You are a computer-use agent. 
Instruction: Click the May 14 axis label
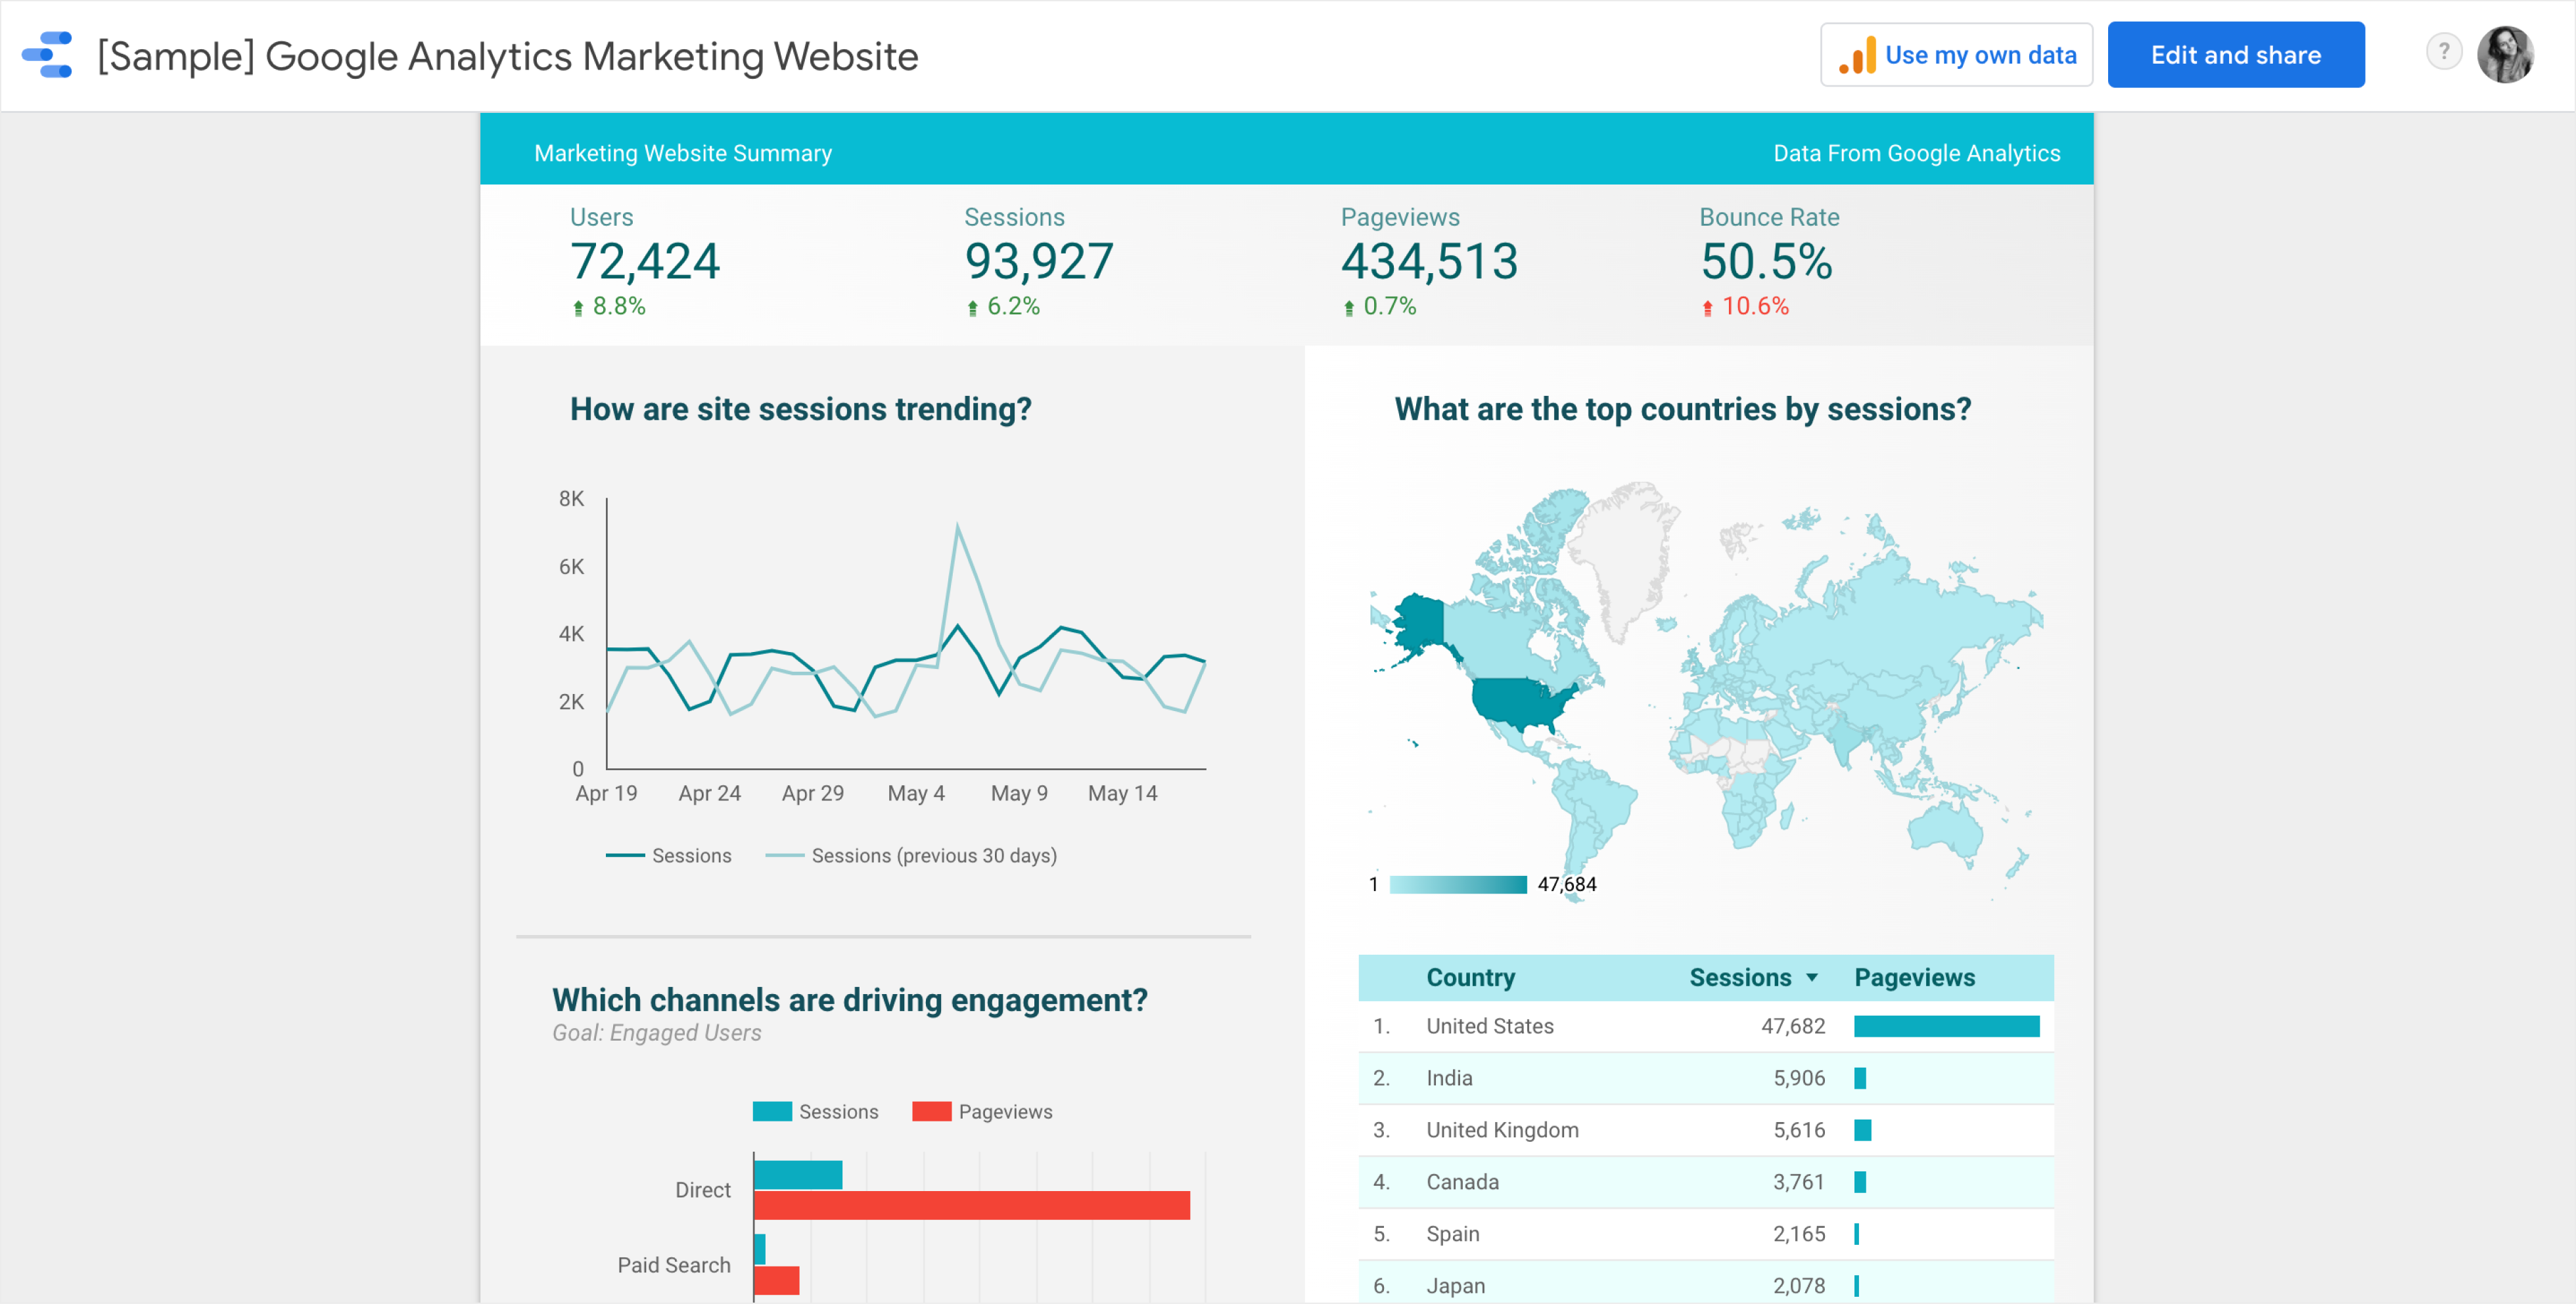click(x=1122, y=793)
